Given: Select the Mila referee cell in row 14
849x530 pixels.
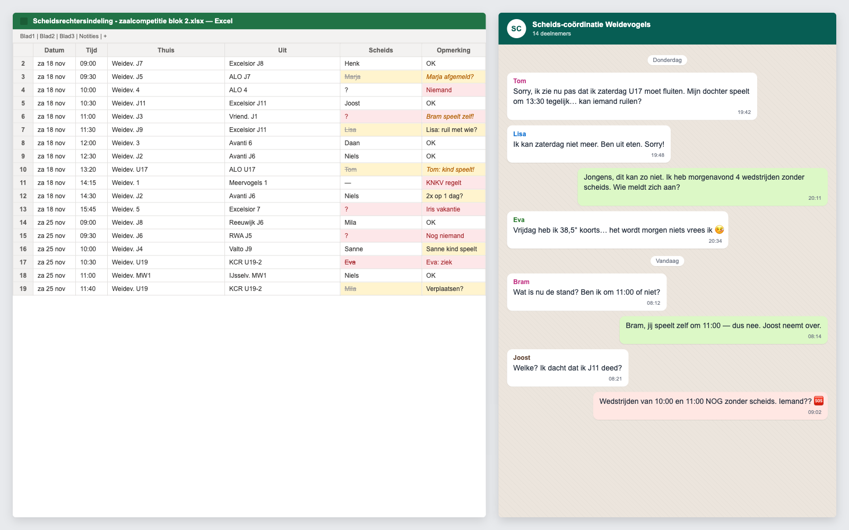Looking at the screenshot, I should [381, 223].
